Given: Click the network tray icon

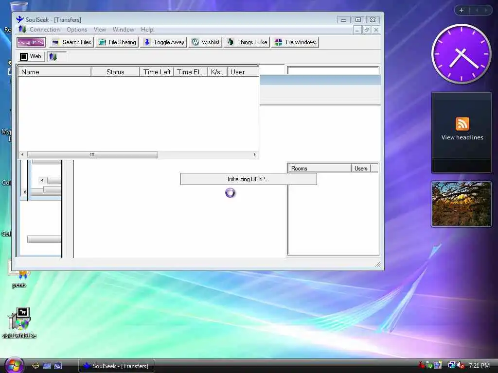Looking at the screenshot, I should click(x=452, y=365).
